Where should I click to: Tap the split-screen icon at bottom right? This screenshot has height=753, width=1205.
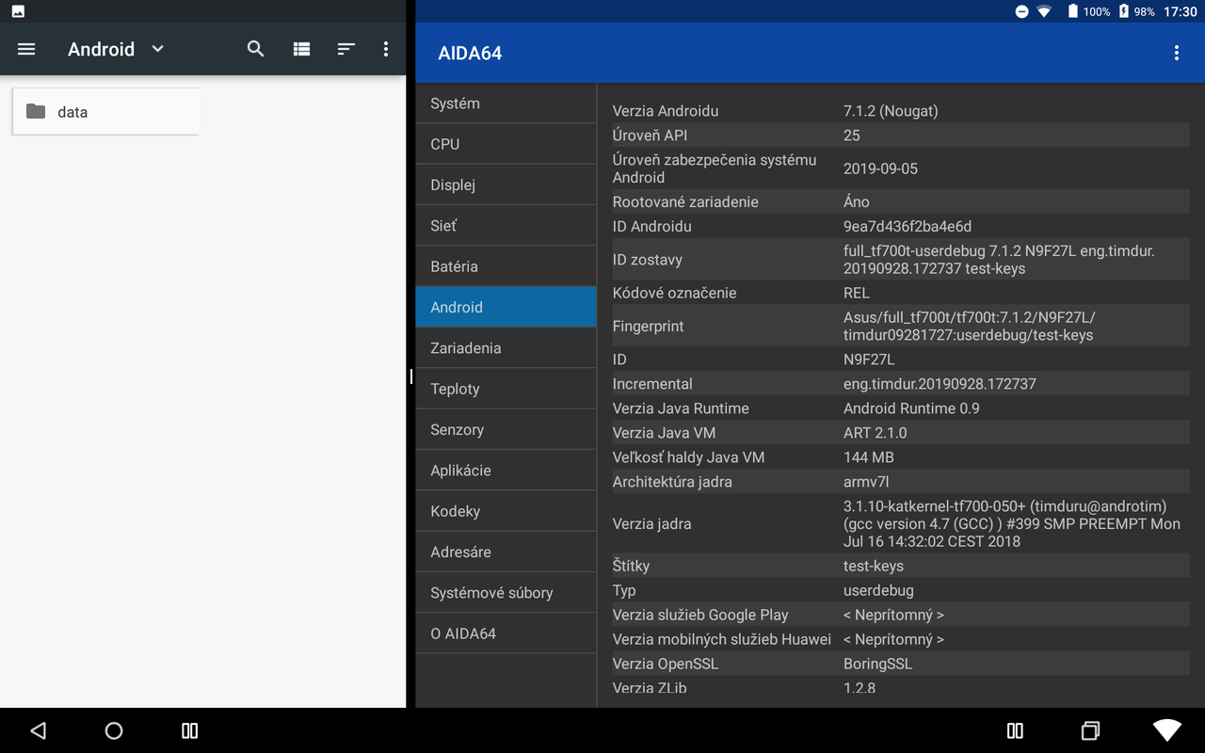(x=1015, y=730)
